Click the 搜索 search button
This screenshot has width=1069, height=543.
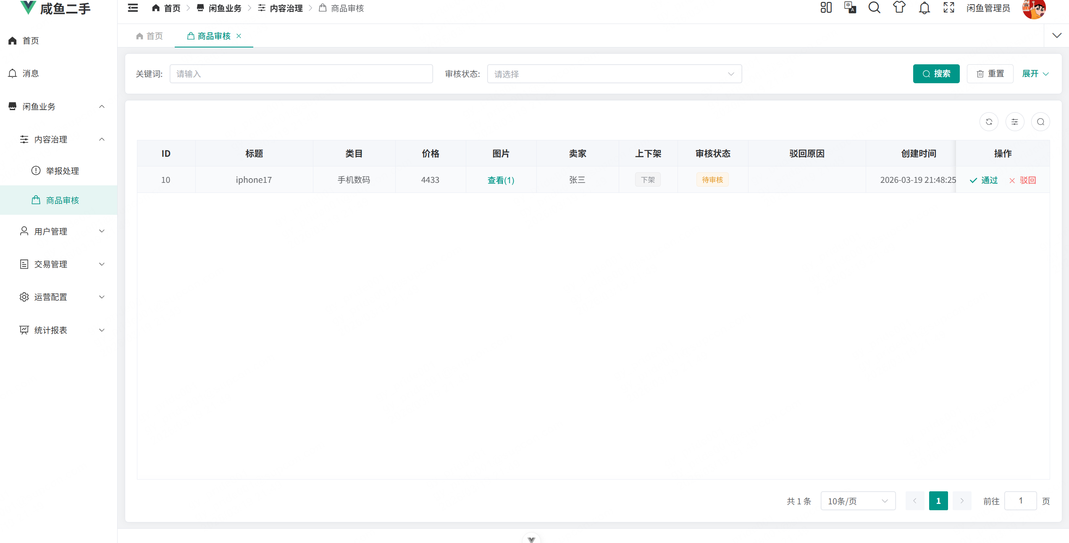click(x=936, y=74)
